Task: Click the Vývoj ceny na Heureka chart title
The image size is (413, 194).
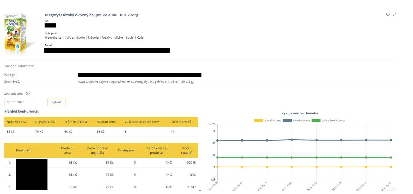Action: 300,113
